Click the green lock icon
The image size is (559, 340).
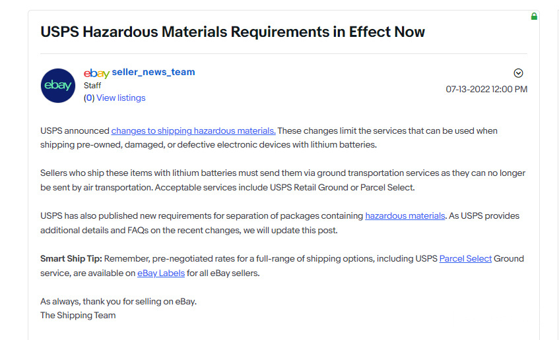(534, 16)
